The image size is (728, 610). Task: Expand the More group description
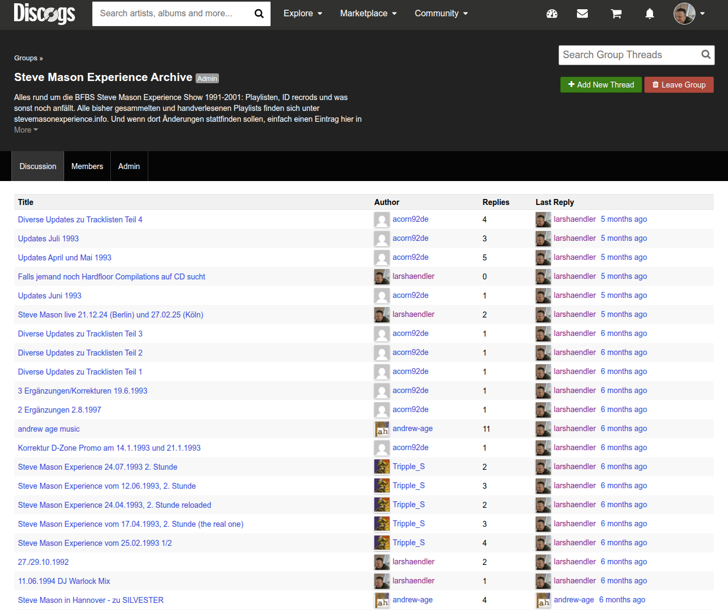click(x=26, y=130)
